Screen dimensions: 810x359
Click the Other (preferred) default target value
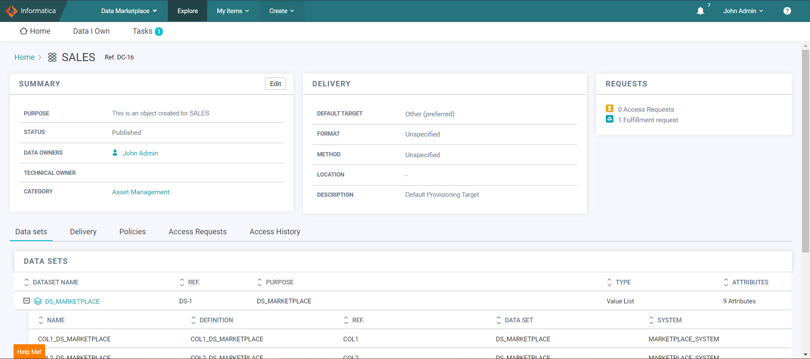(430, 114)
